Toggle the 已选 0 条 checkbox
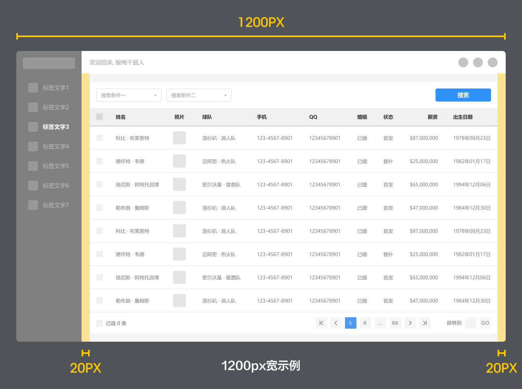This screenshot has height=389, width=522. [100, 323]
